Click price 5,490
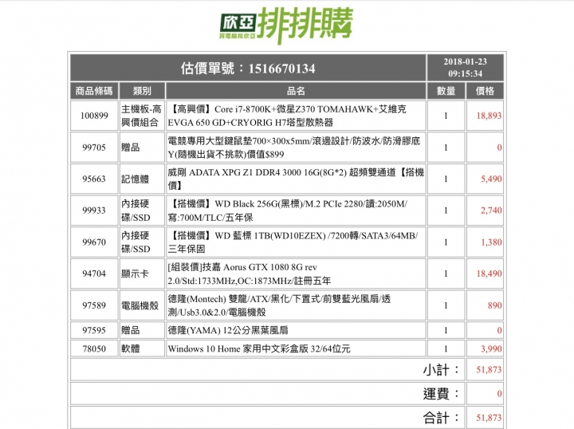Screen dimensions: 574x429 [x=491, y=179]
